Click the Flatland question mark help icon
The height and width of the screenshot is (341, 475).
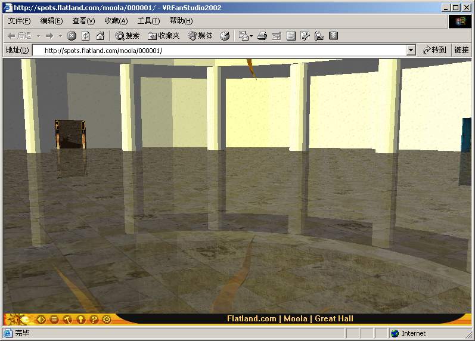[94, 319]
